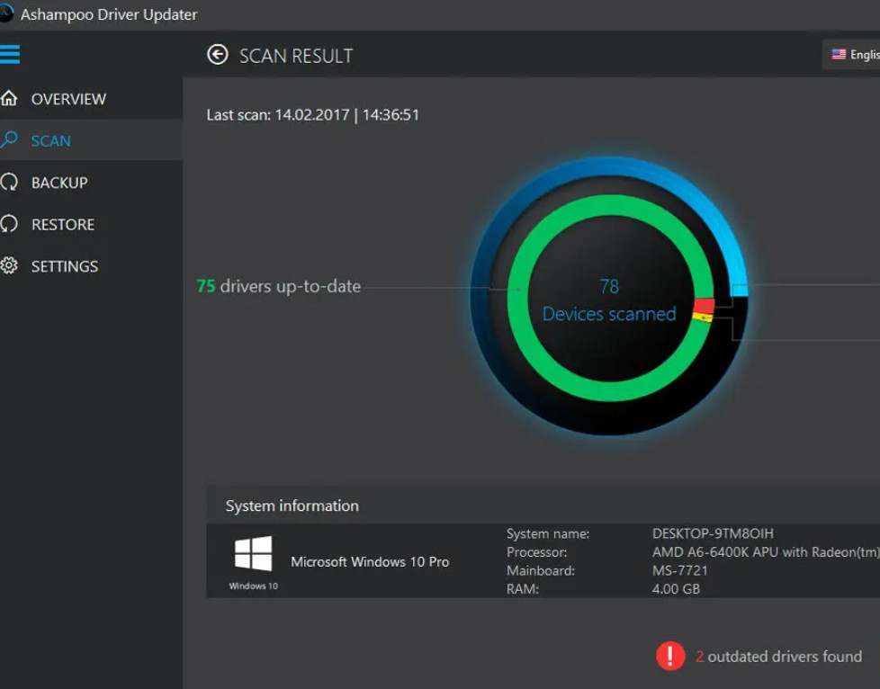Click the mainboard value MS-7721
This screenshot has height=689, width=880.
click(679, 570)
